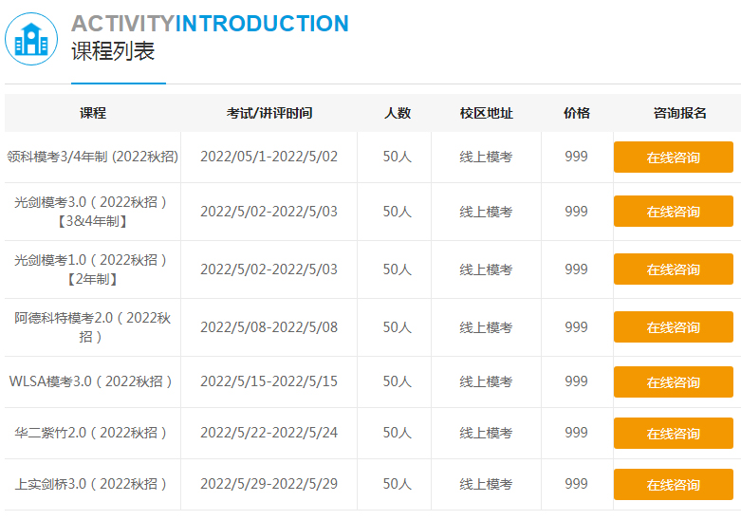Click the blue school building icon

31,39
